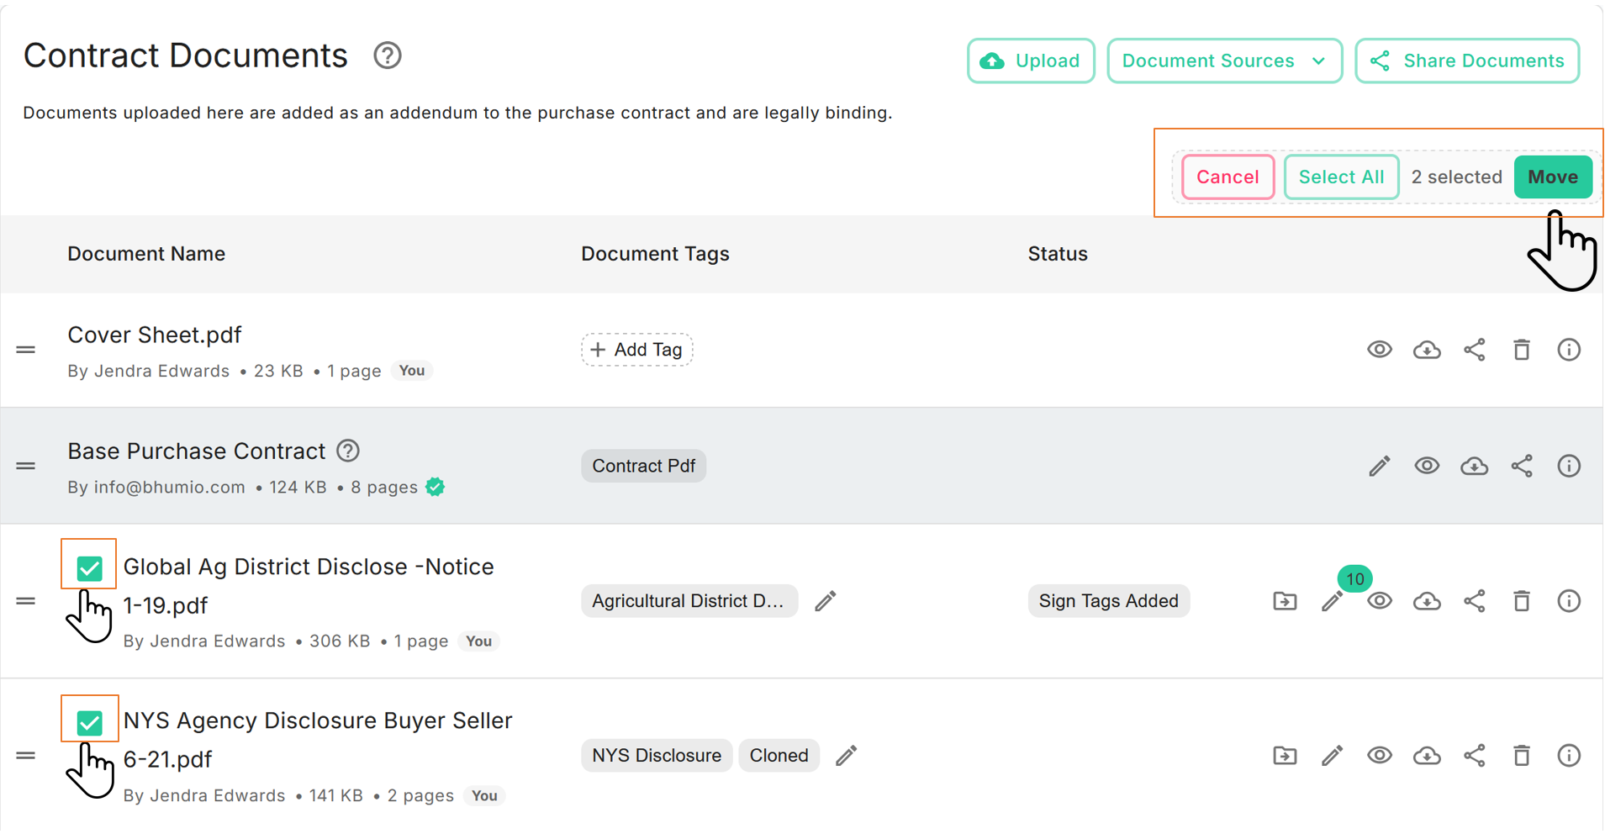Uncheck Global Ag District Disclose checkbox
The width and height of the screenshot is (1605, 839).
[89, 568]
